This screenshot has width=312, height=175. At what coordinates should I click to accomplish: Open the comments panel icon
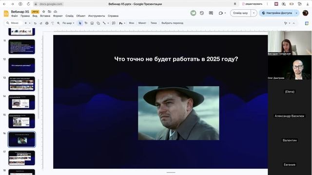pos(211,13)
